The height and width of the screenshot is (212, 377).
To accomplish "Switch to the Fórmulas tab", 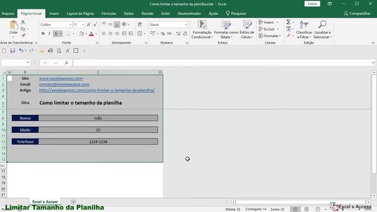I will (x=108, y=14).
